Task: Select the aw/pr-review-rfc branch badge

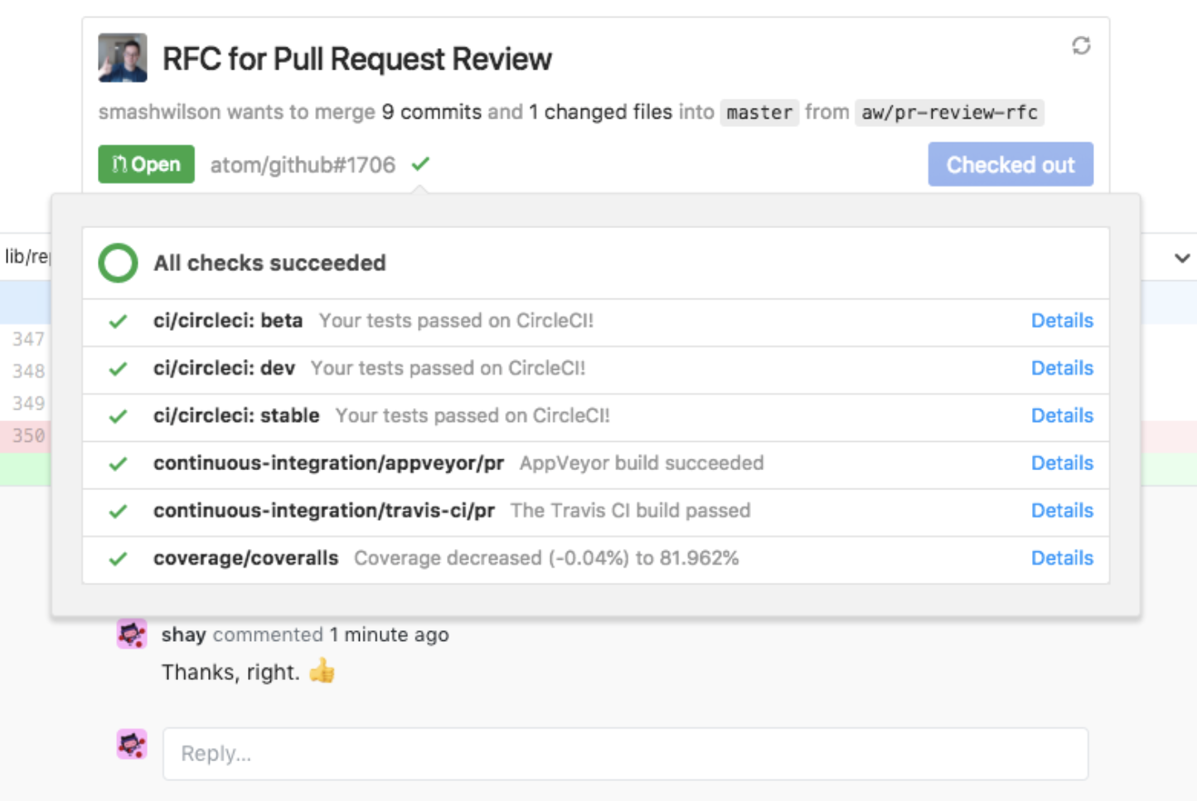Action: 948,112
